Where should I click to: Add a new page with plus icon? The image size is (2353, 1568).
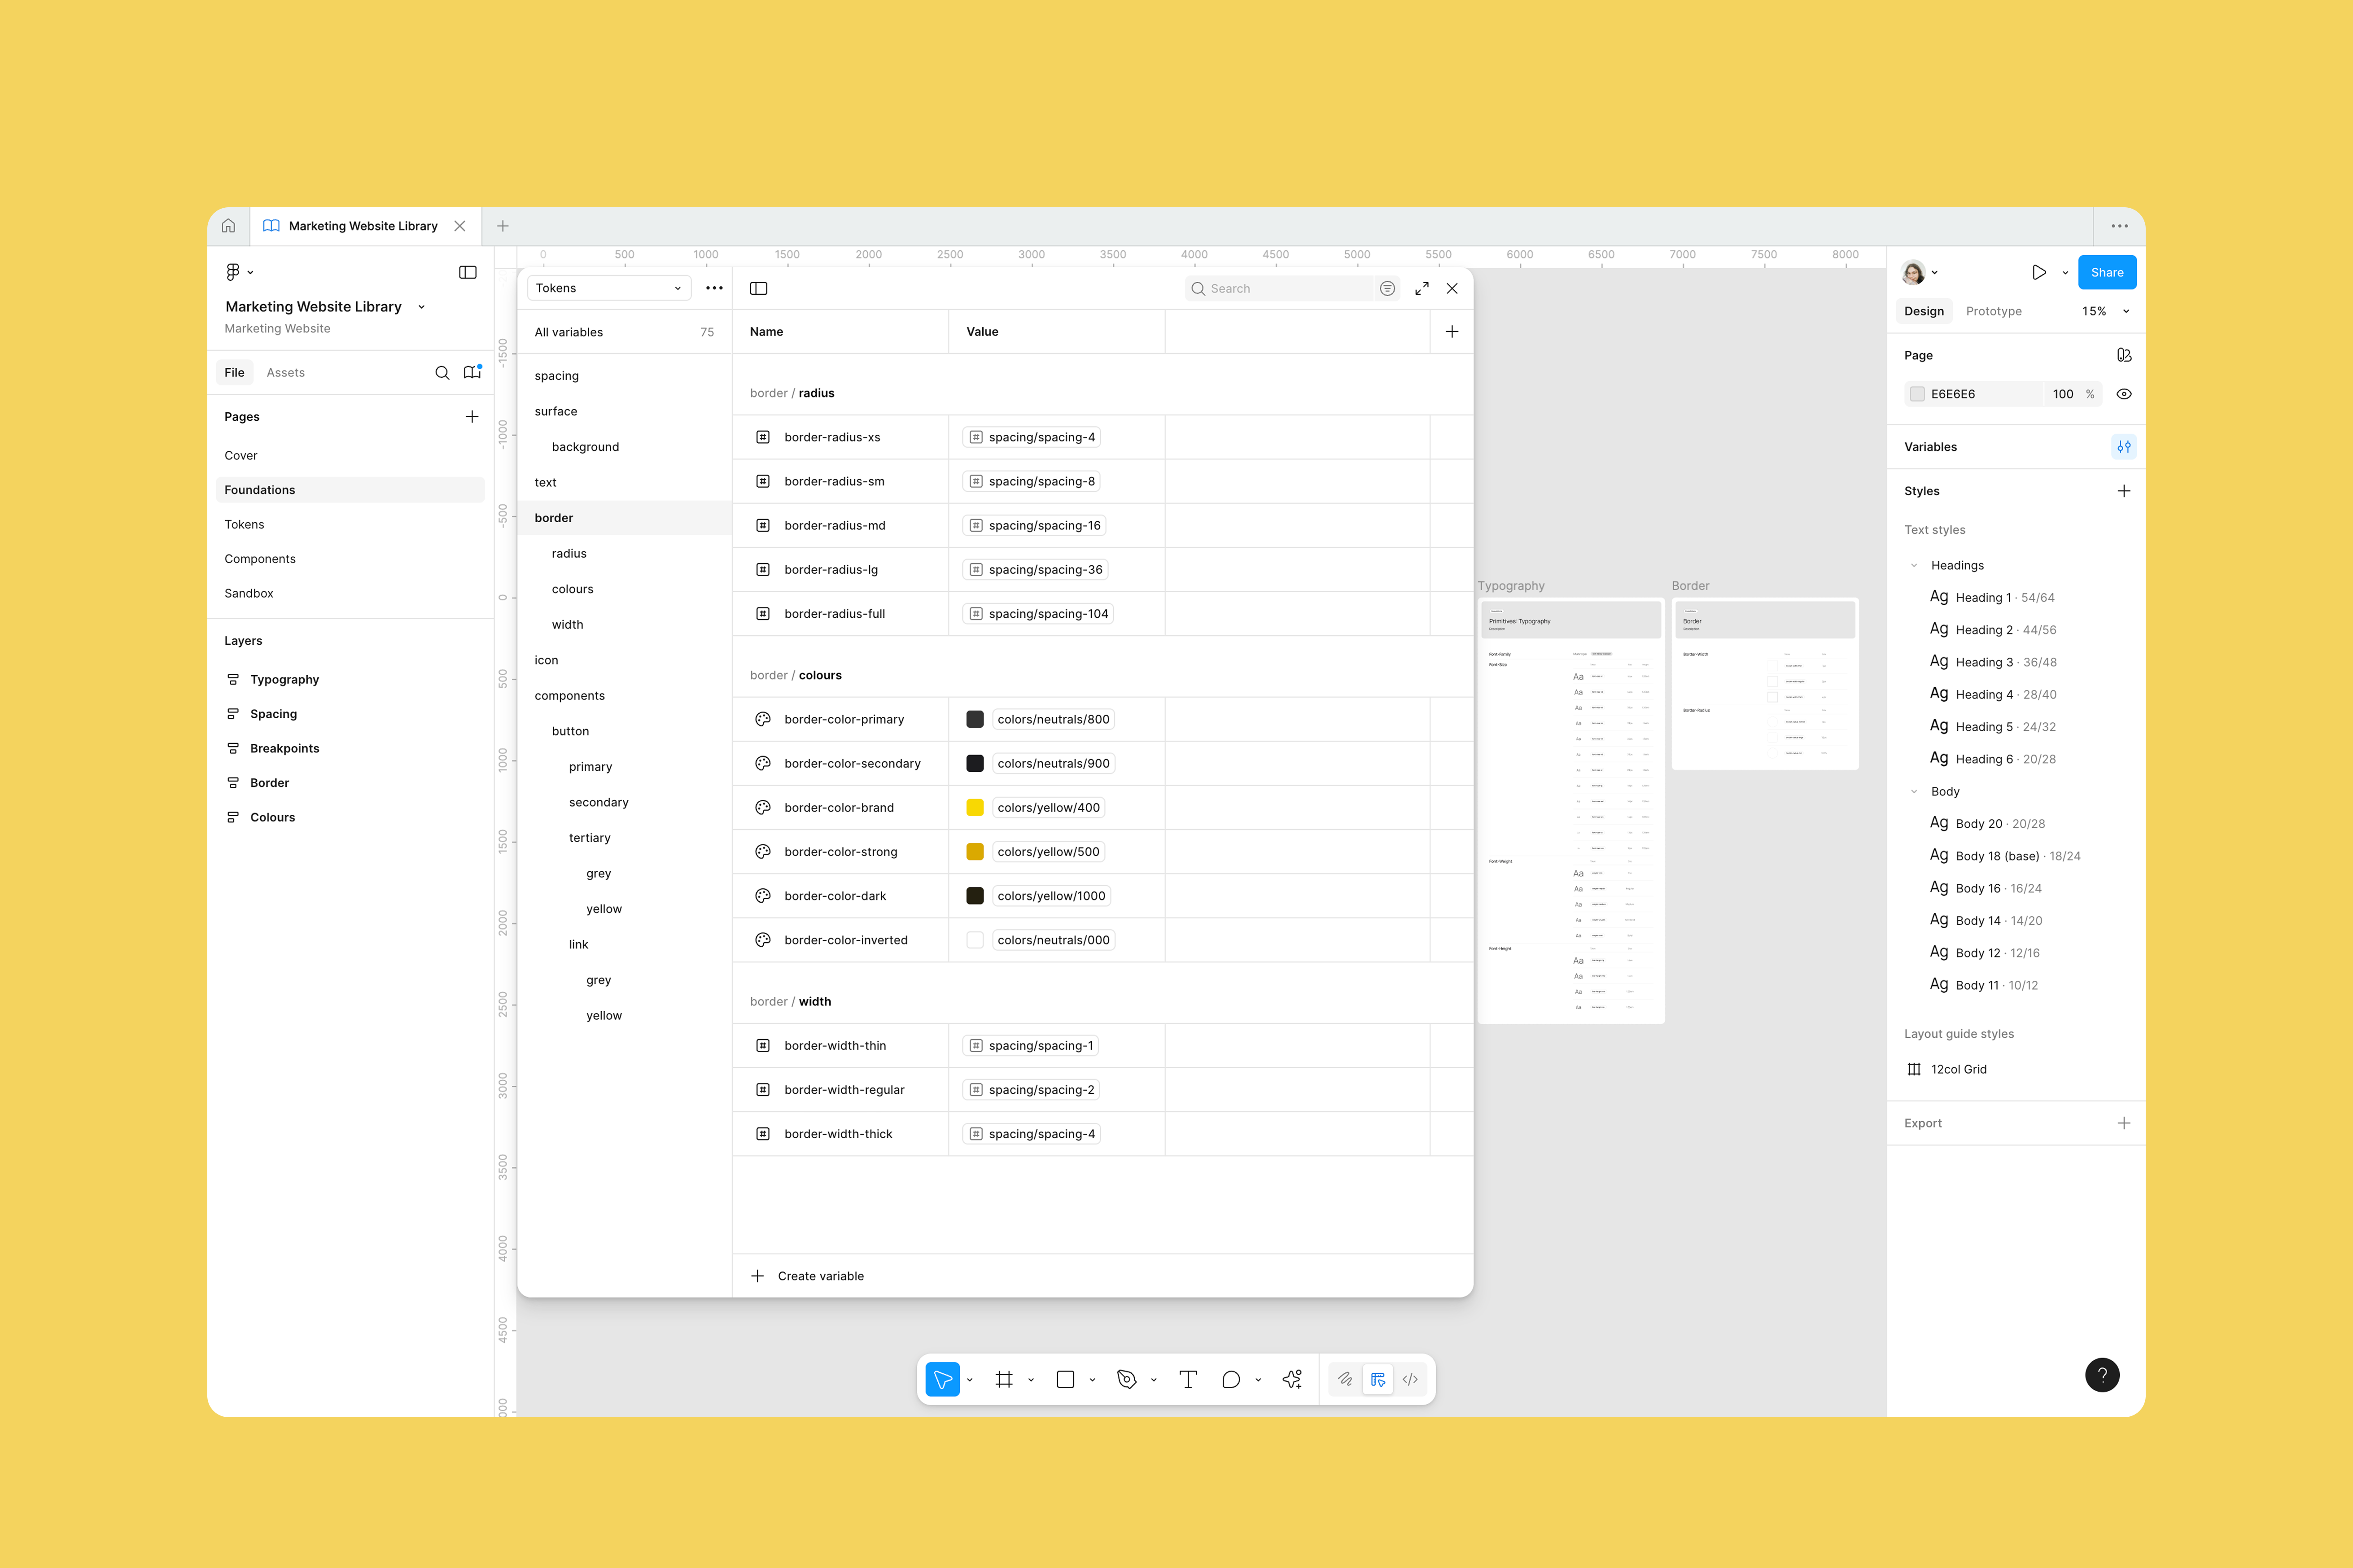[x=472, y=417]
